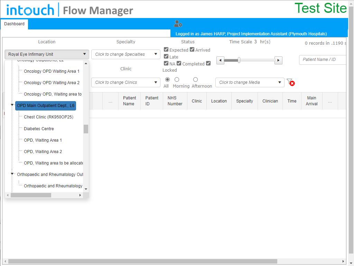Click the location tree vertical scrollbar thumb
The height and width of the screenshot is (266, 354).
(86, 129)
